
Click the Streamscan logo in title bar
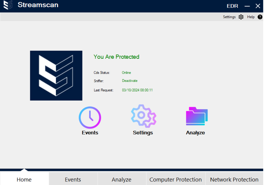pyautogui.click(x=8, y=5)
